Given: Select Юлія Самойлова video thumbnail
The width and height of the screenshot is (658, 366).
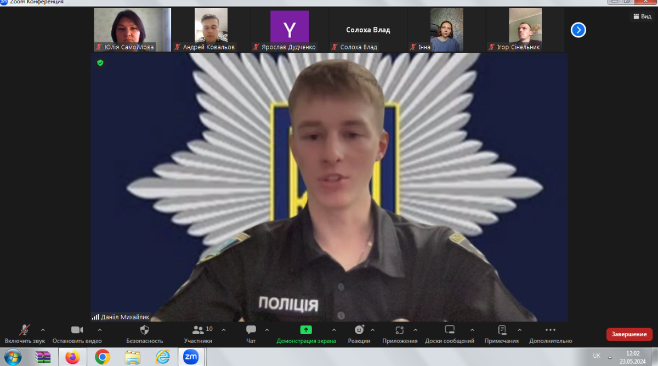Looking at the screenshot, I should 132,30.
